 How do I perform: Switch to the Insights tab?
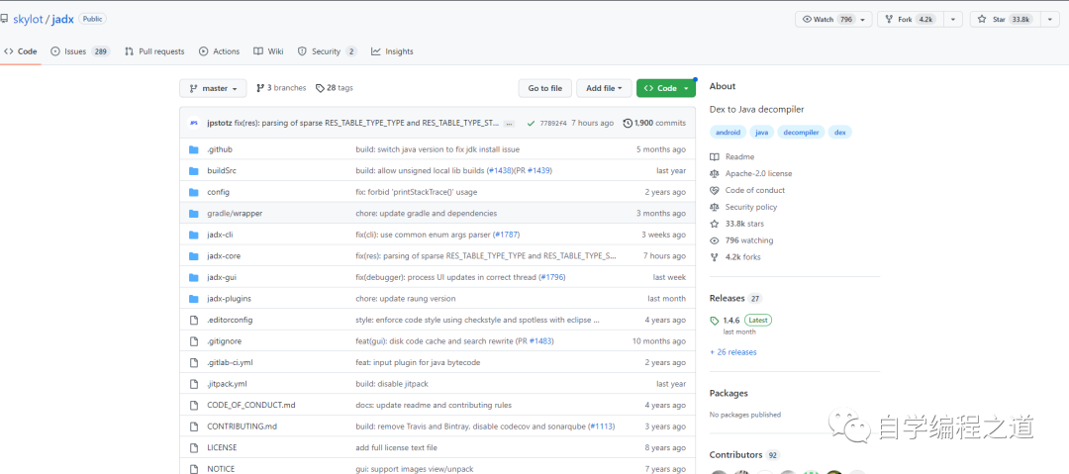(x=392, y=51)
